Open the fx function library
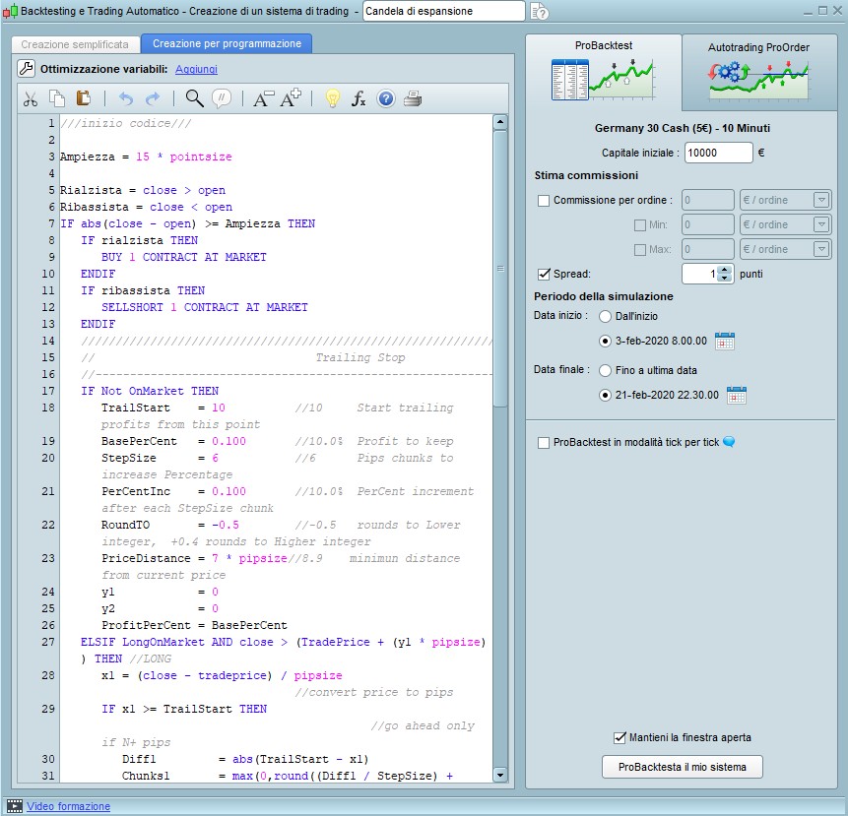 [359, 98]
